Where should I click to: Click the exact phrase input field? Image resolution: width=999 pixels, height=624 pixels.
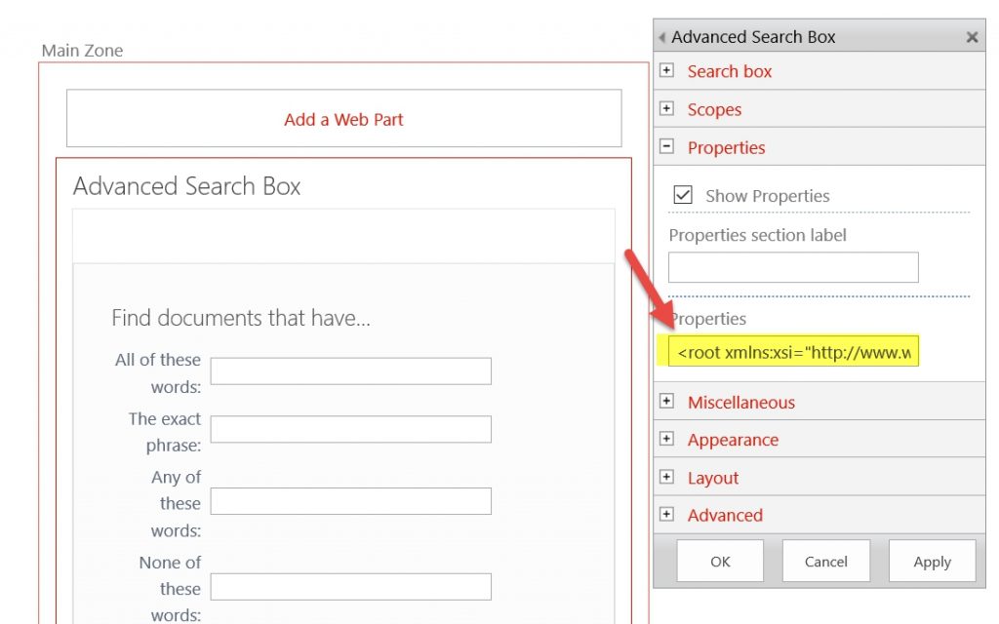[x=351, y=429]
